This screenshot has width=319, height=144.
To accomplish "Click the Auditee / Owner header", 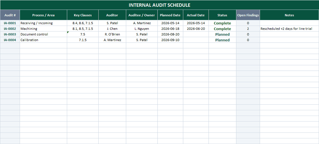I will tap(142, 15).
